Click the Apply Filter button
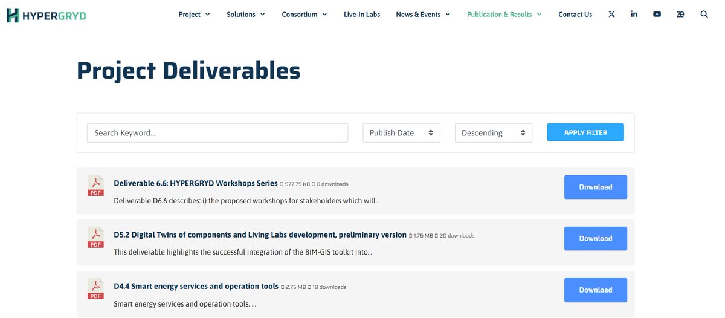Image resolution: width=725 pixels, height=318 pixels. 585,132
